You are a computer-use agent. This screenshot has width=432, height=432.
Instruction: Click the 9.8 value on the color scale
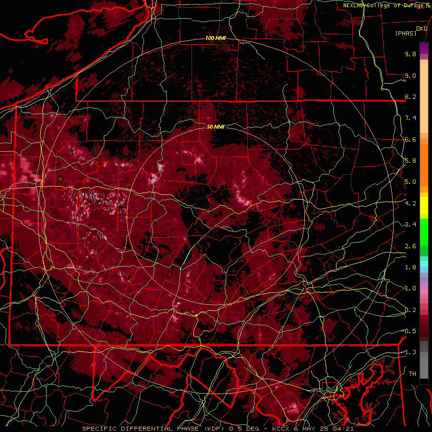(x=410, y=54)
